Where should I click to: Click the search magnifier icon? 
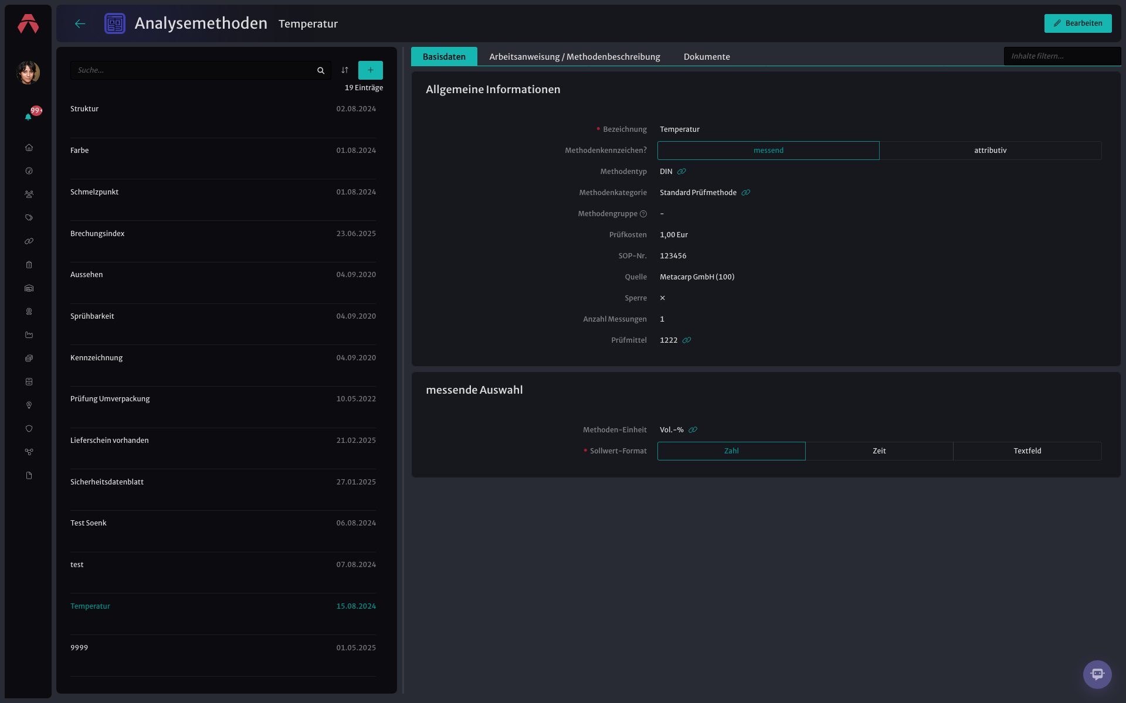[x=321, y=70]
